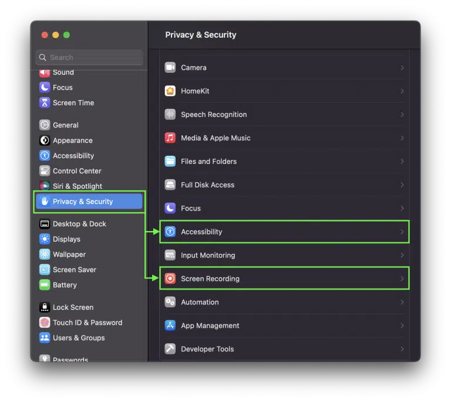Click the Appearance icon in sidebar
This screenshot has width=451, height=402.
click(x=45, y=140)
